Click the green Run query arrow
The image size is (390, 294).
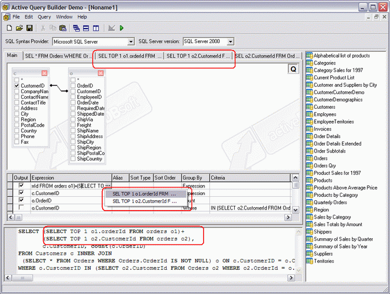(122, 28)
